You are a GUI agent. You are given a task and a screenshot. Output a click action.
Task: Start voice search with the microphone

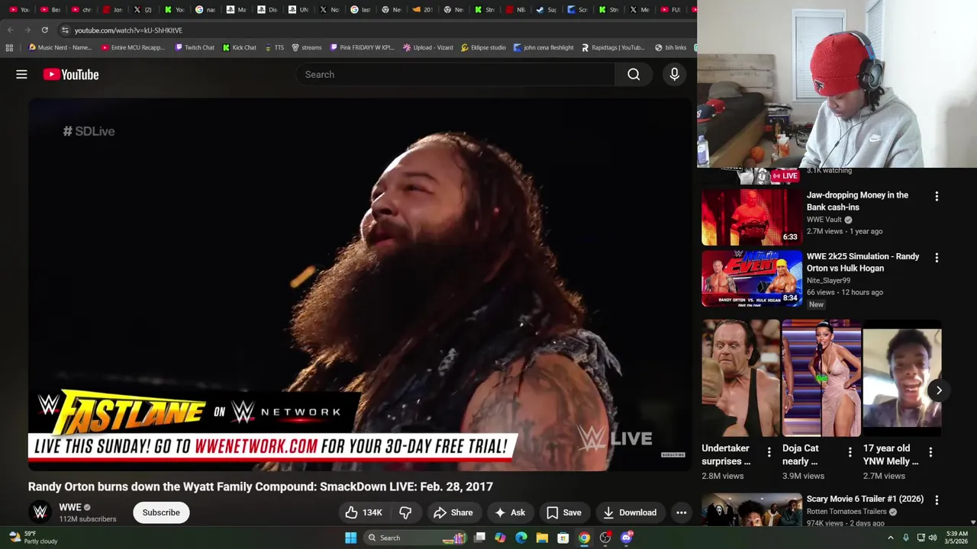pyautogui.click(x=674, y=74)
